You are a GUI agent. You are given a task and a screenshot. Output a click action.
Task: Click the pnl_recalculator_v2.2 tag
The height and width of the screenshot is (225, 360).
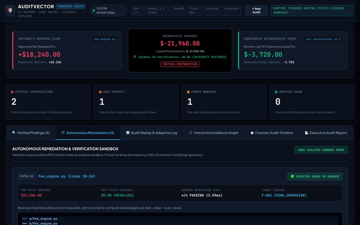coord(324,39)
